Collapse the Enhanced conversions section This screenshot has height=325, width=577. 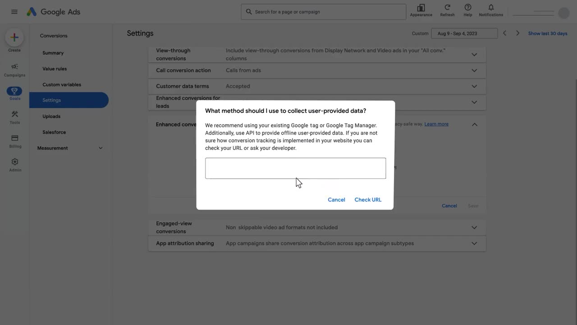pos(474,124)
